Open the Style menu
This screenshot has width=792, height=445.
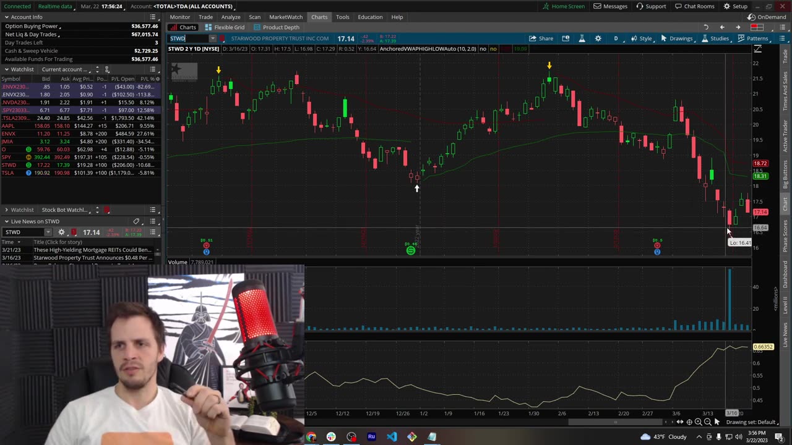(641, 38)
